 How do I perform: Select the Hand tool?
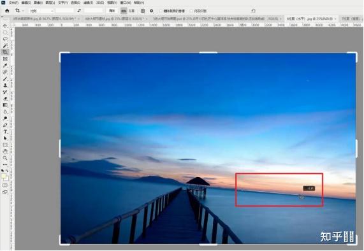click(x=5, y=152)
